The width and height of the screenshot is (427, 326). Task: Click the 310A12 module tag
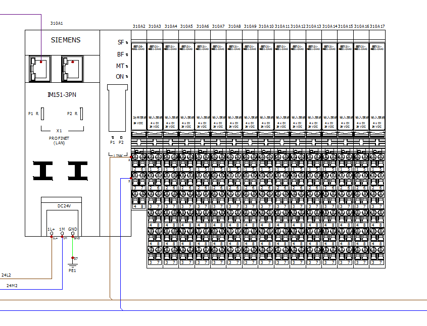pyautogui.click(x=298, y=26)
